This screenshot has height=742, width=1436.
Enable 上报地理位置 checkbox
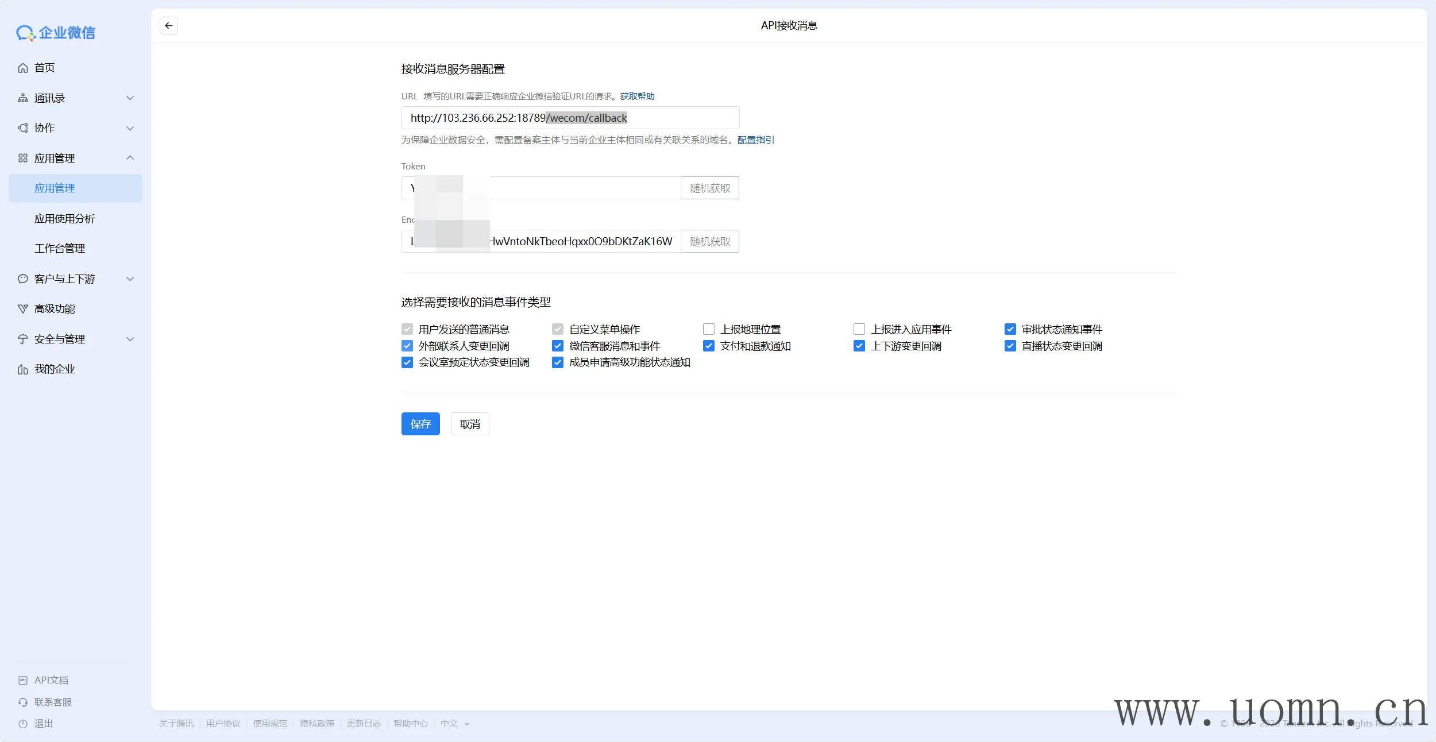[709, 329]
